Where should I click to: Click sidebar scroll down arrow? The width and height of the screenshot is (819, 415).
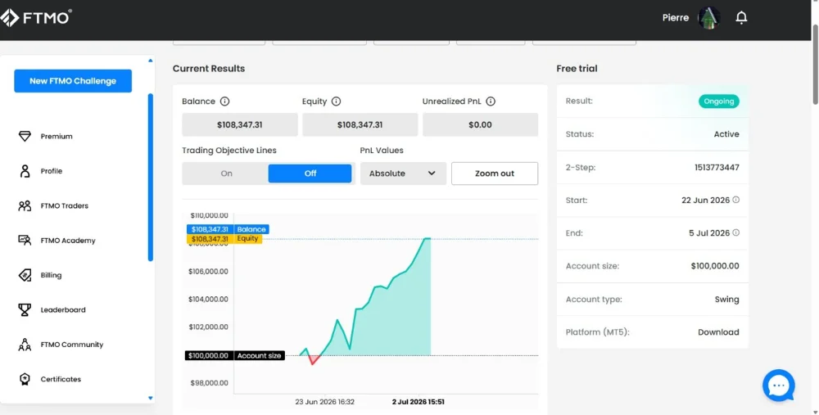pos(151,399)
